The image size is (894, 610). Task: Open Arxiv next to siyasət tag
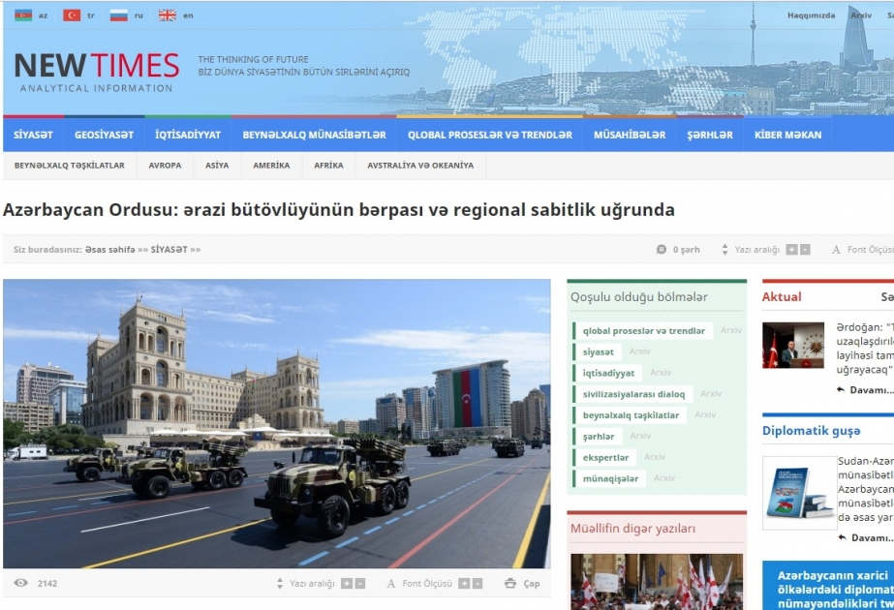pyautogui.click(x=639, y=351)
